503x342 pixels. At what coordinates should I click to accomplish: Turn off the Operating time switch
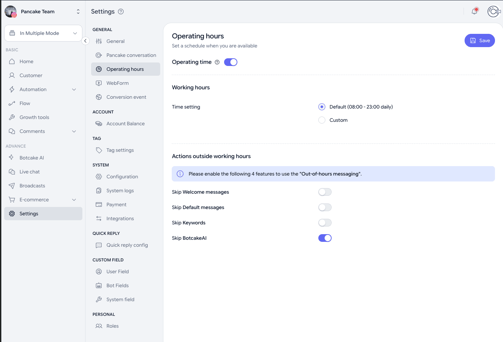tap(231, 62)
